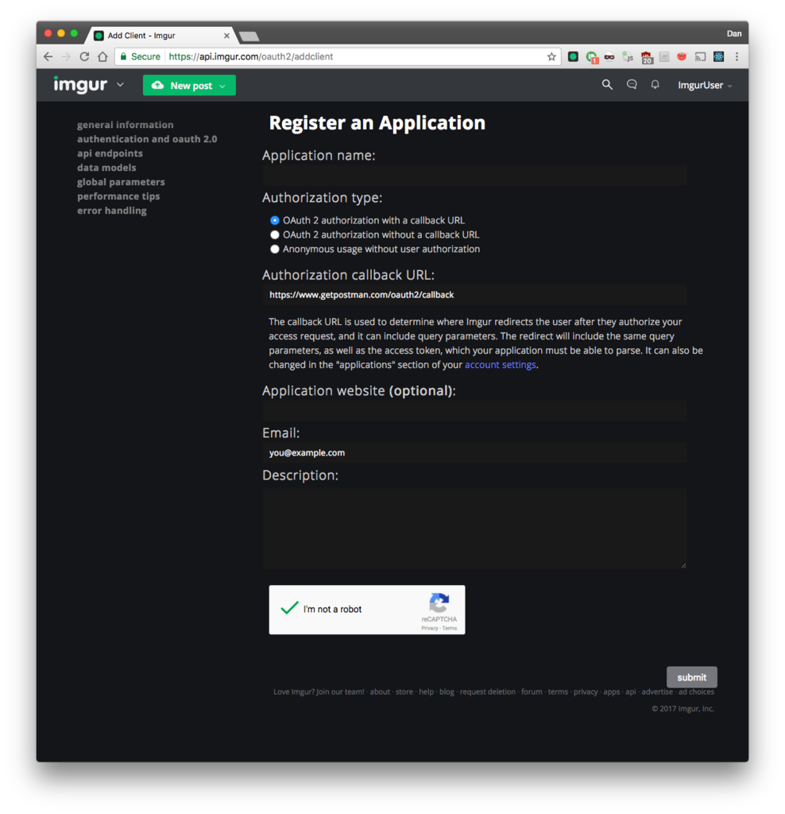The height and width of the screenshot is (814, 785).
Task: Select OAuth 2 without a callback URL
Action: pyautogui.click(x=274, y=235)
